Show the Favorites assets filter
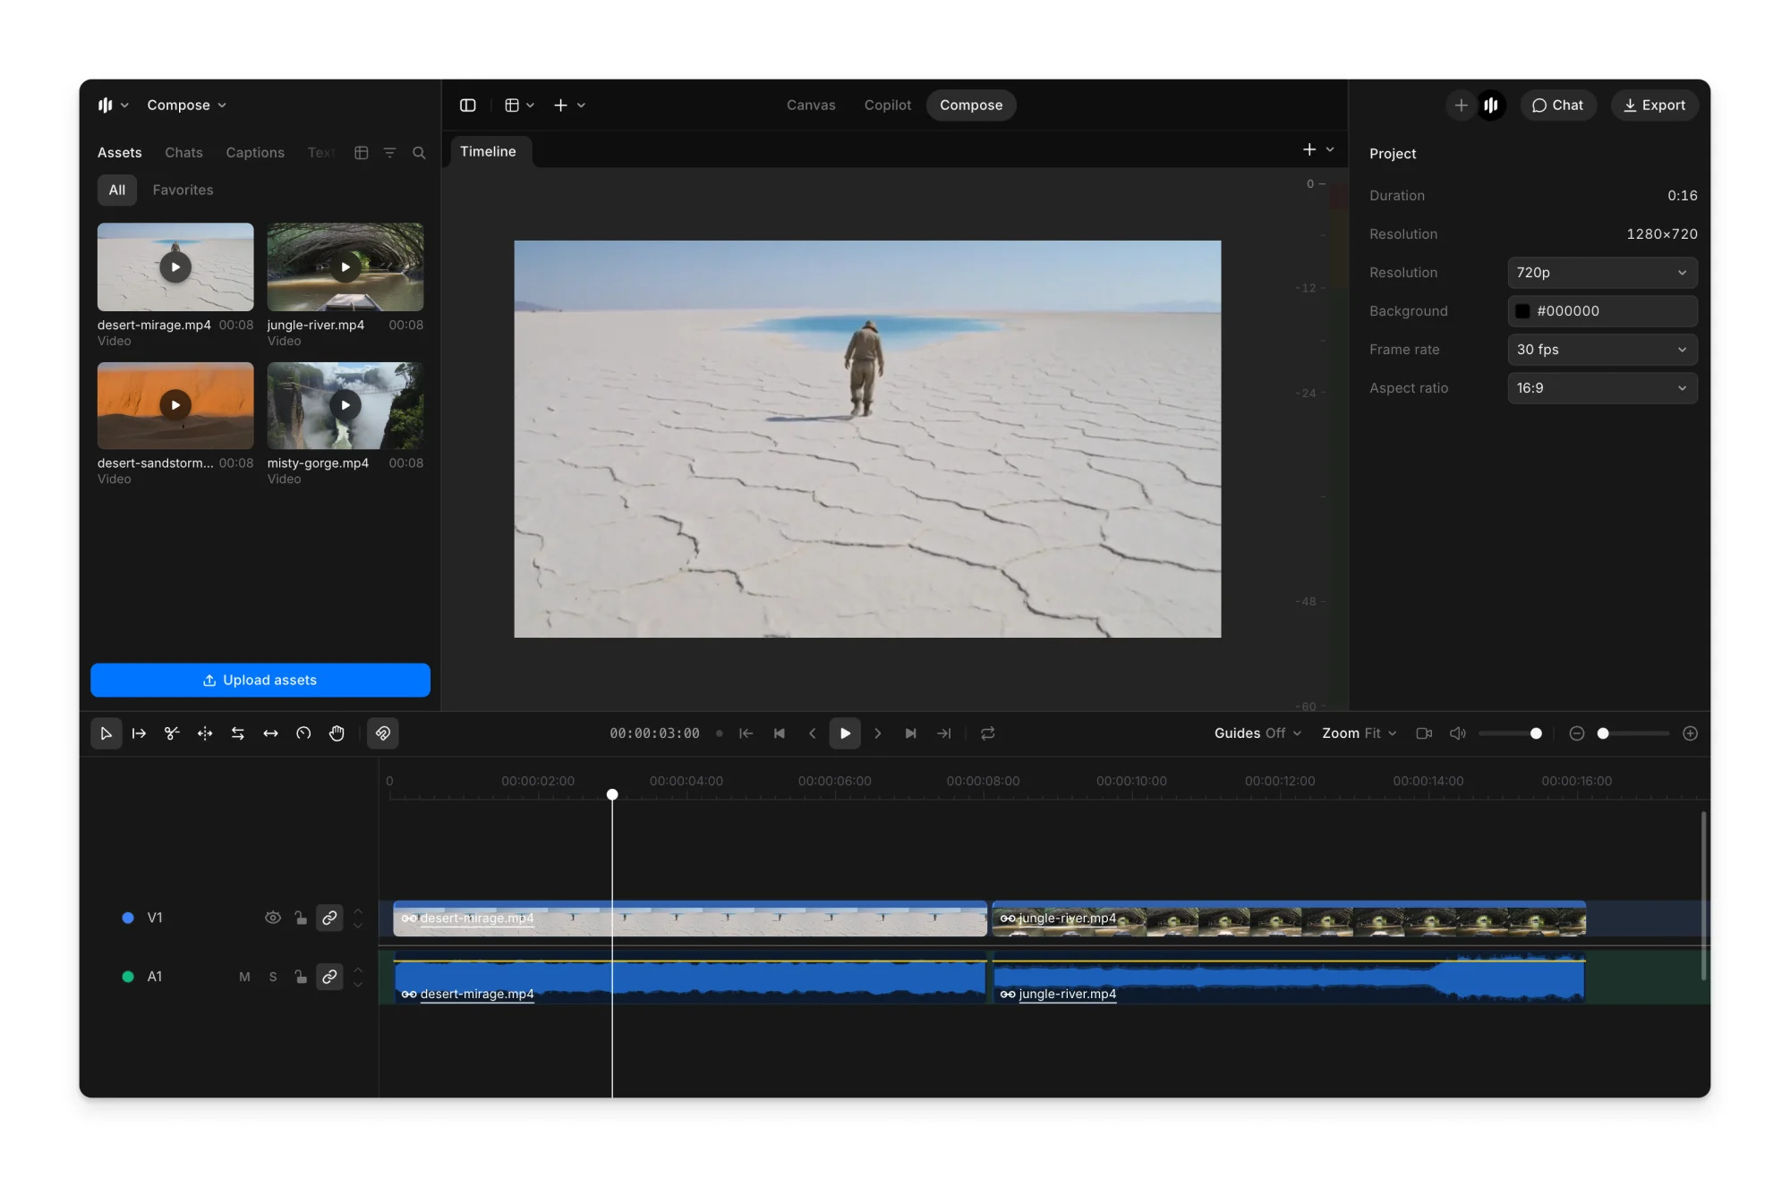The width and height of the screenshot is (1790, 1177). click(x=183, y=190)
